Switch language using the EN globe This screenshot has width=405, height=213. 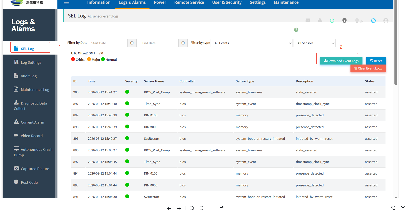359,21
